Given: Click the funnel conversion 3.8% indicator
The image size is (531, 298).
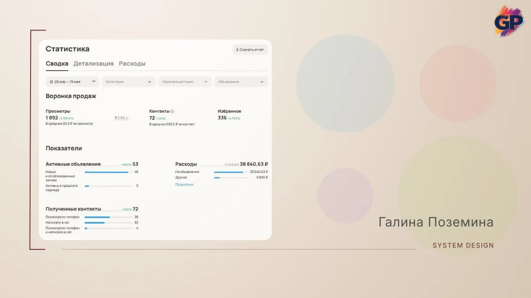Looking at the screenshot, I should coord(121,118).
